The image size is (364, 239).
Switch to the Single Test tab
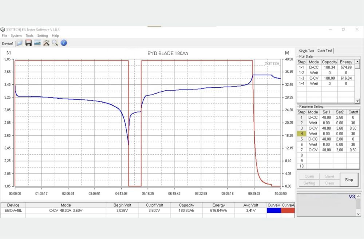pos(306,51)
